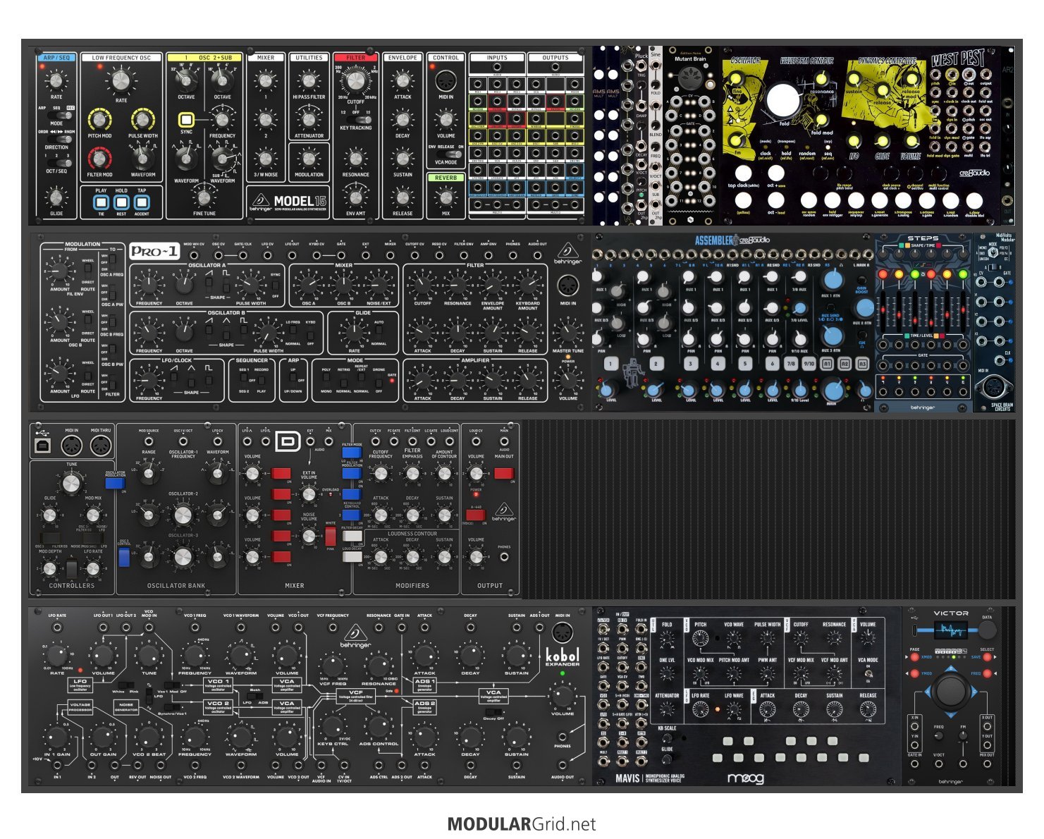Click Model D MOD SOURCE jack
The image size is (1044, 839).
tap(149, 441)
